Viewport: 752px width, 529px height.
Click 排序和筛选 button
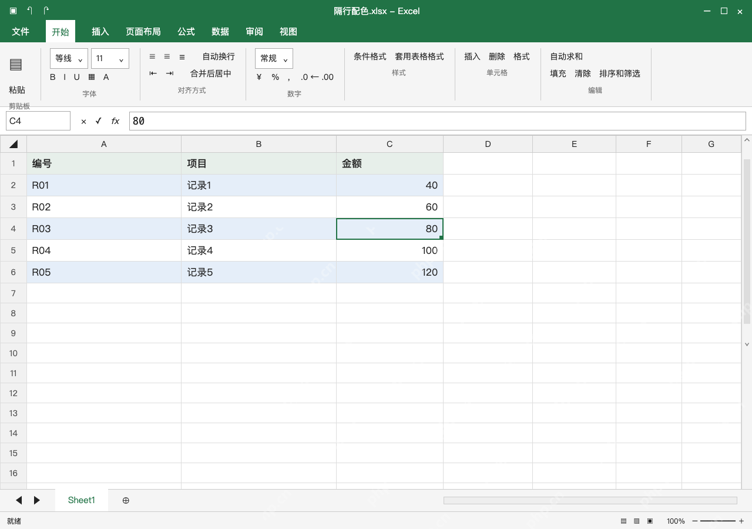620,73
